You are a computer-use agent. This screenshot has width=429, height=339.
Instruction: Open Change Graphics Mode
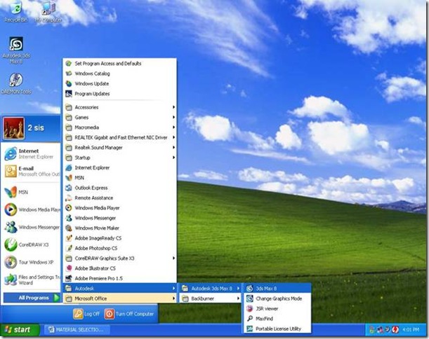coord(277,298)
